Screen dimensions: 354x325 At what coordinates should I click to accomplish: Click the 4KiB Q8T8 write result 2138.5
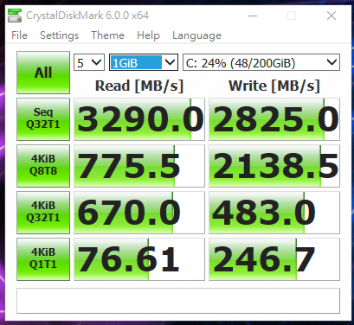274,166
